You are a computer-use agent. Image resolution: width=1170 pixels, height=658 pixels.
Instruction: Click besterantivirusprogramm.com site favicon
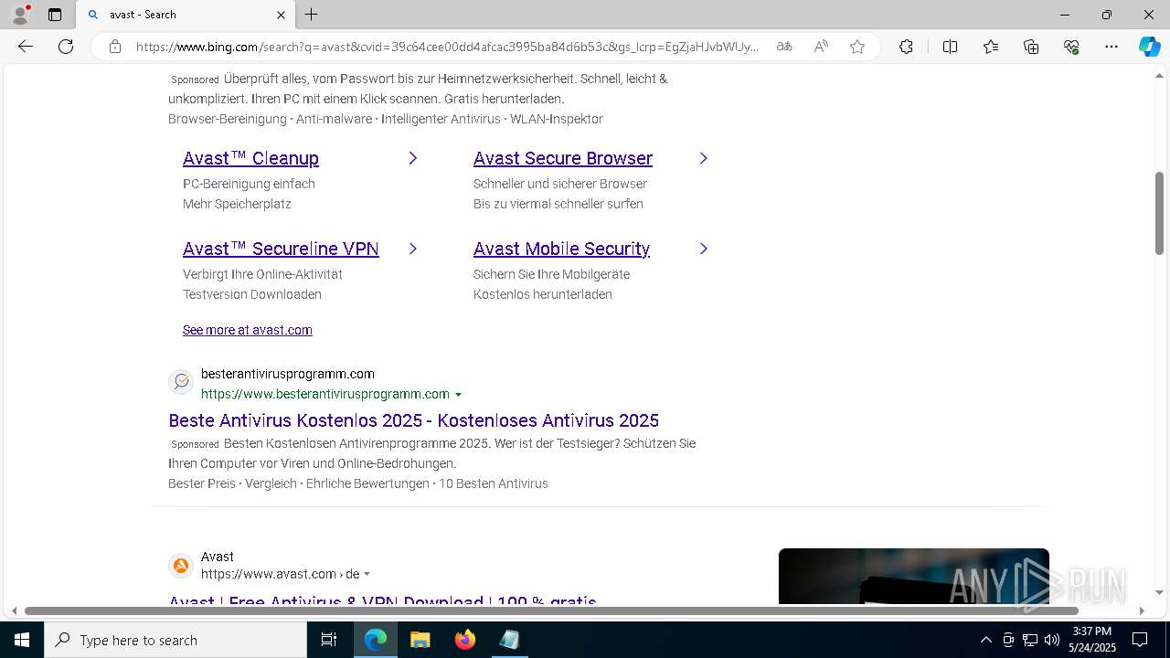pyautogui.click(x=181, y=381)
